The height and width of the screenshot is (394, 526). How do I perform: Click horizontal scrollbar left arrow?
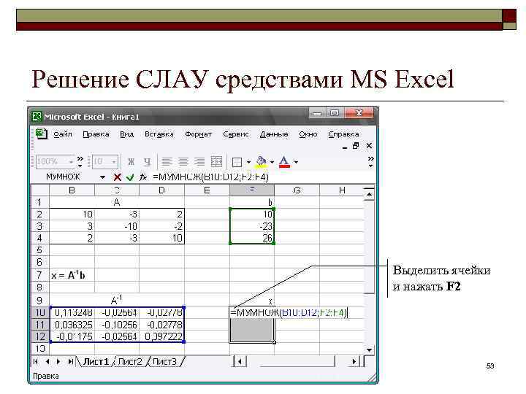tap(240, 361)
